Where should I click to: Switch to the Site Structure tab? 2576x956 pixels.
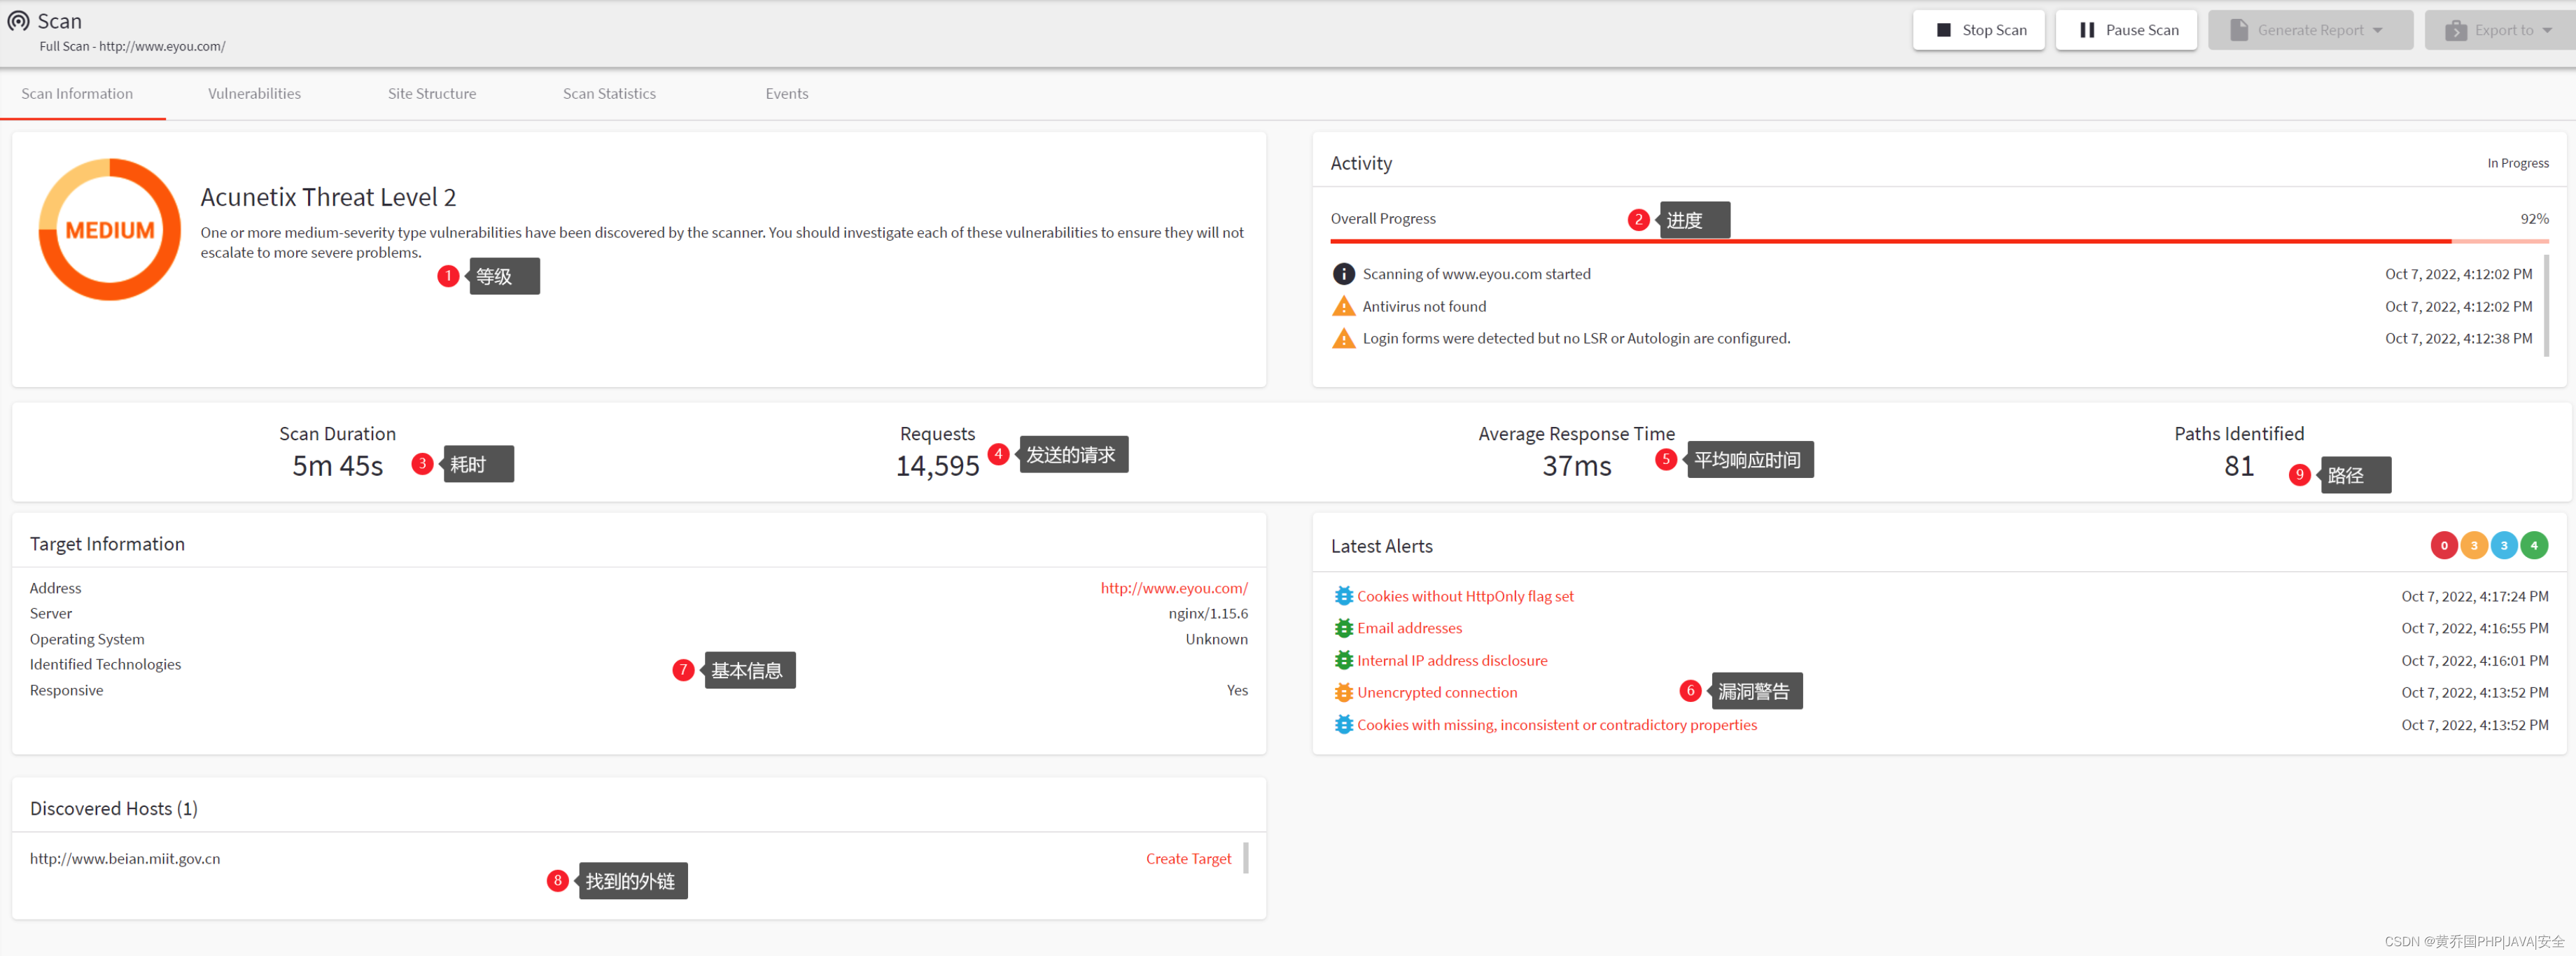pyautogui.click(x=430, y=94)
